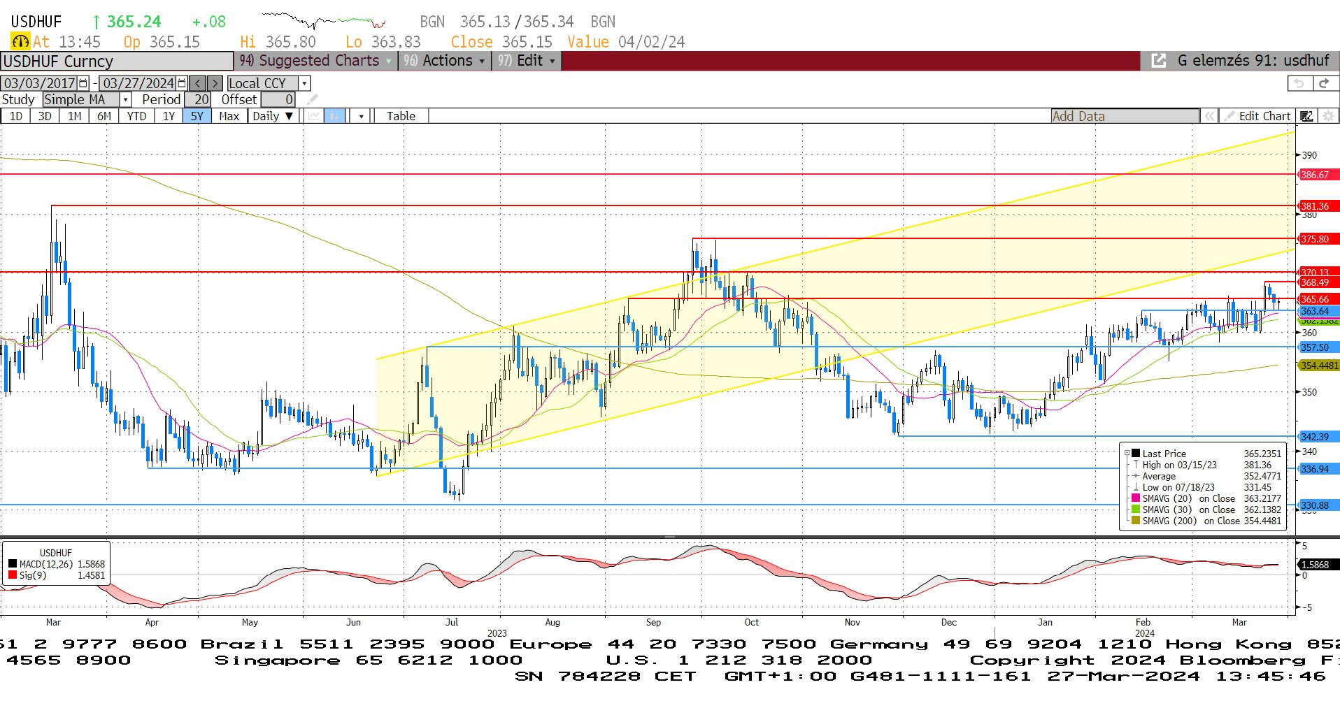This screenshot has width=1340, height=715.
Task: Expand the chart type dropdown arrow
Action: click(x=361, y=116)
